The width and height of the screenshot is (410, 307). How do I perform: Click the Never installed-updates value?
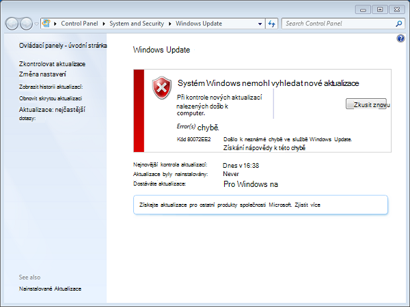(231, 174)
